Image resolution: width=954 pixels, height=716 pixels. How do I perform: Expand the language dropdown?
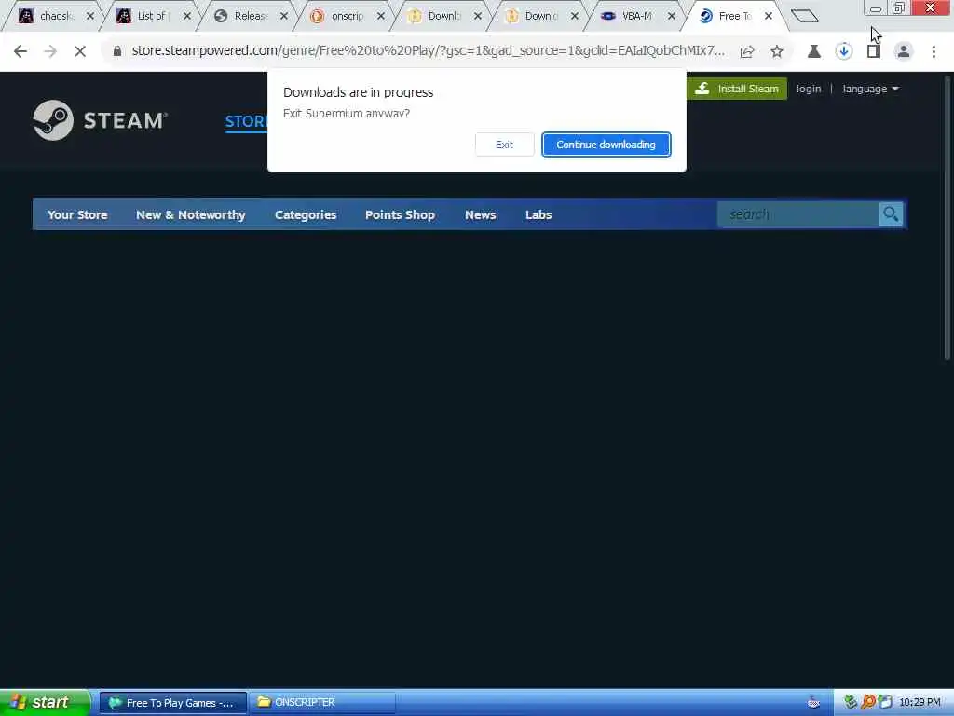click(x=870, y=89)
